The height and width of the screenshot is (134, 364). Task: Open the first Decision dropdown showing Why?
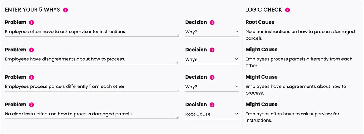click(x=212, y=32)
